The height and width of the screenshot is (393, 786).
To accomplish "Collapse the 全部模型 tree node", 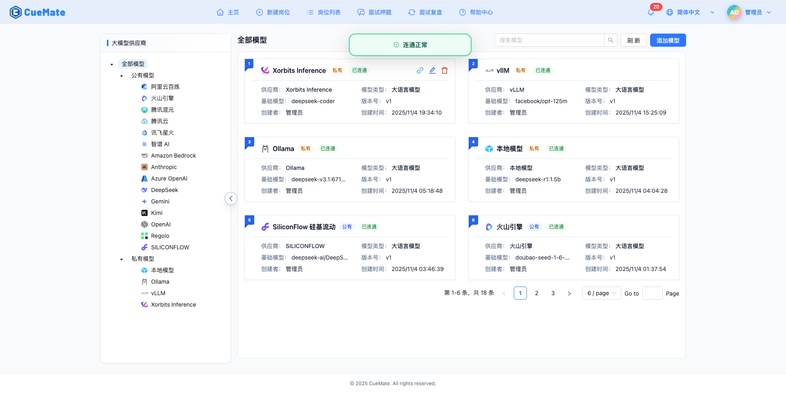I will click(112, 64).
